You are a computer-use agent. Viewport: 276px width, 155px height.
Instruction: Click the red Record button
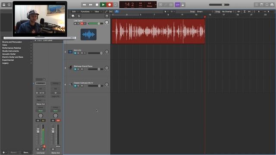(110, 5)
